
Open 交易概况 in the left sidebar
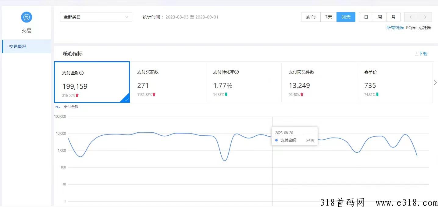(18, 46)
